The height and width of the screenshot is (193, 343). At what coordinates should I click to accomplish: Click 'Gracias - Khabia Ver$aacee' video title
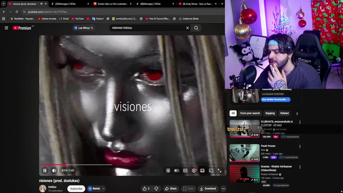pos(276,168)
